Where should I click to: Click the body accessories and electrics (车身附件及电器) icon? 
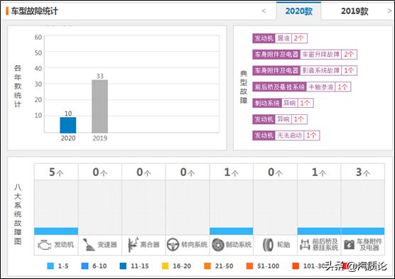click(x=349, y=244)
